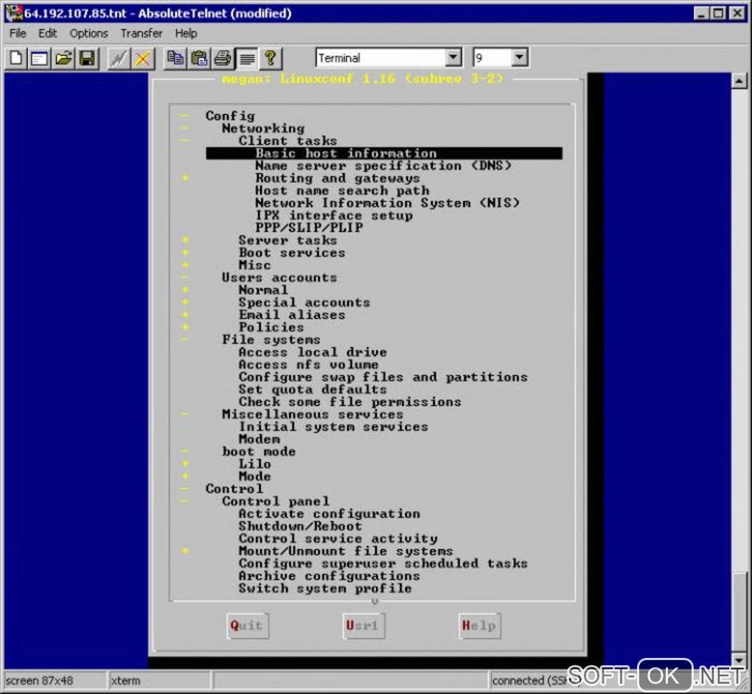Select Miscellaneous services entry
The height and width of the screenshot is (694, 752).
(x=313, y=414)
